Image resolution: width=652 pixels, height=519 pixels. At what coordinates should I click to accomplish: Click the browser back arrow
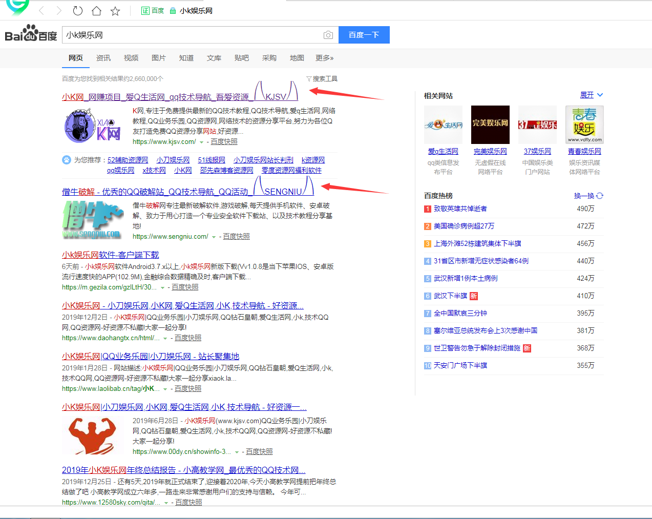pyautogui.click(x=41, y=11)
